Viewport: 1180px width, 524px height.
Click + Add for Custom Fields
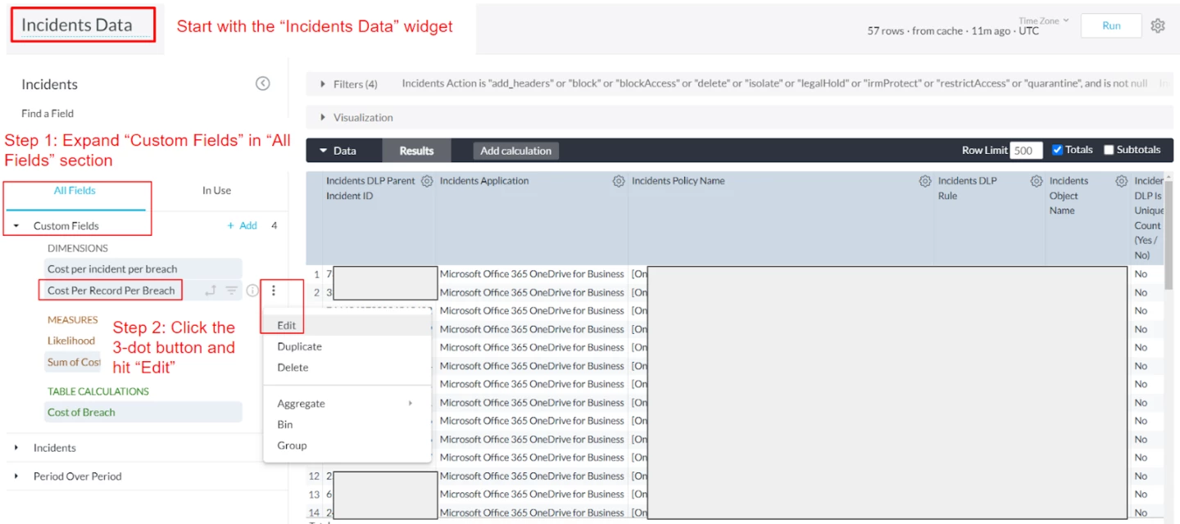(243, 226)
